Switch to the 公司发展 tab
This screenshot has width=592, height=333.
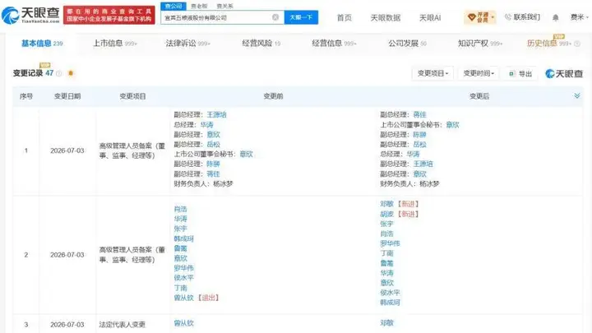[407, 44]
